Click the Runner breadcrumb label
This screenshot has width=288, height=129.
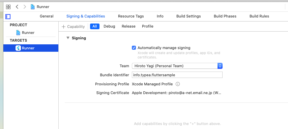43,7
